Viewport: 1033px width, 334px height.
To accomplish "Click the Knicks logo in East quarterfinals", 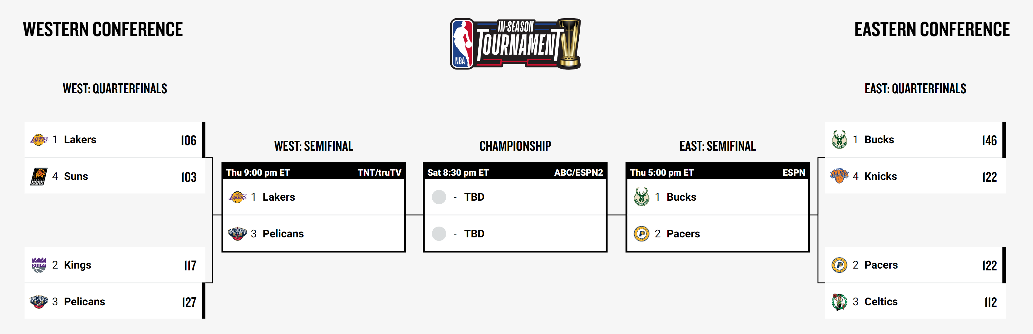I will click(x=839, y=177).
